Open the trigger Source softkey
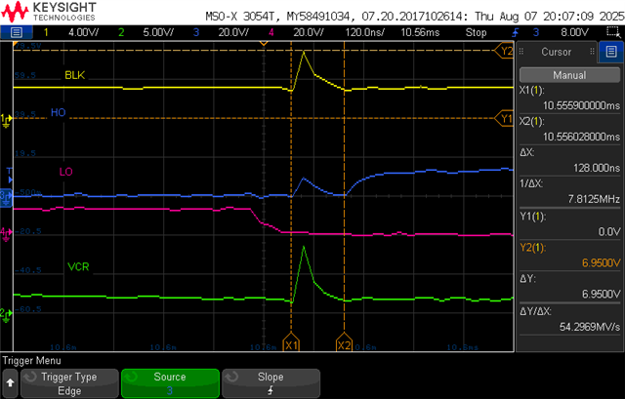 tap(170, 383)
